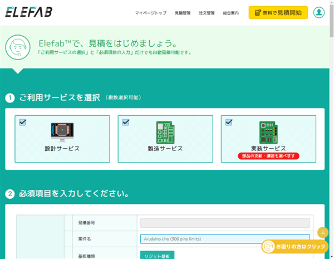Image resolution: width=334 pixels, height=259 pixels.
Task: Open the user account profile icon
Action: [x=319, y=12]
